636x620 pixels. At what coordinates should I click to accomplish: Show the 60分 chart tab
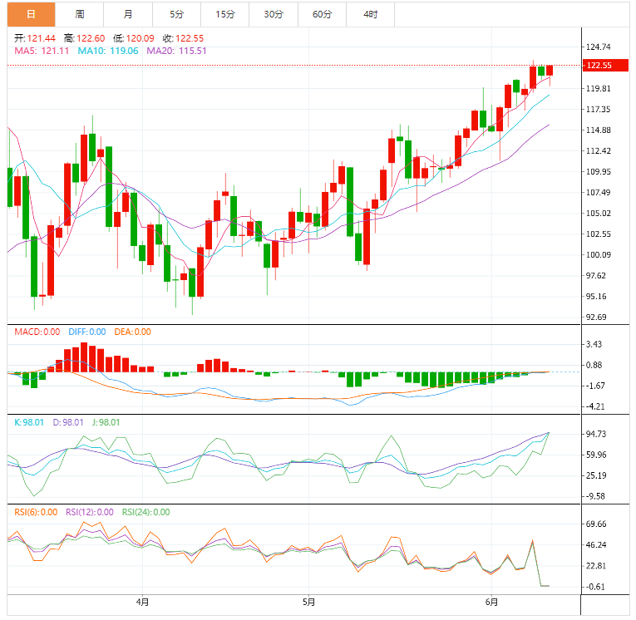322,14
